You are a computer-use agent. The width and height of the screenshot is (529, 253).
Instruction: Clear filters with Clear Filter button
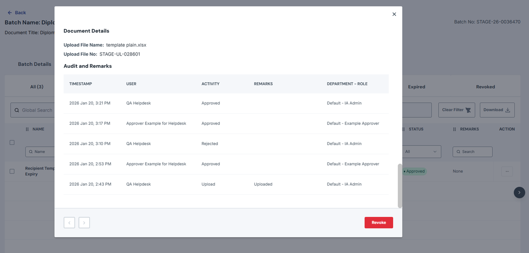(456, 110)
